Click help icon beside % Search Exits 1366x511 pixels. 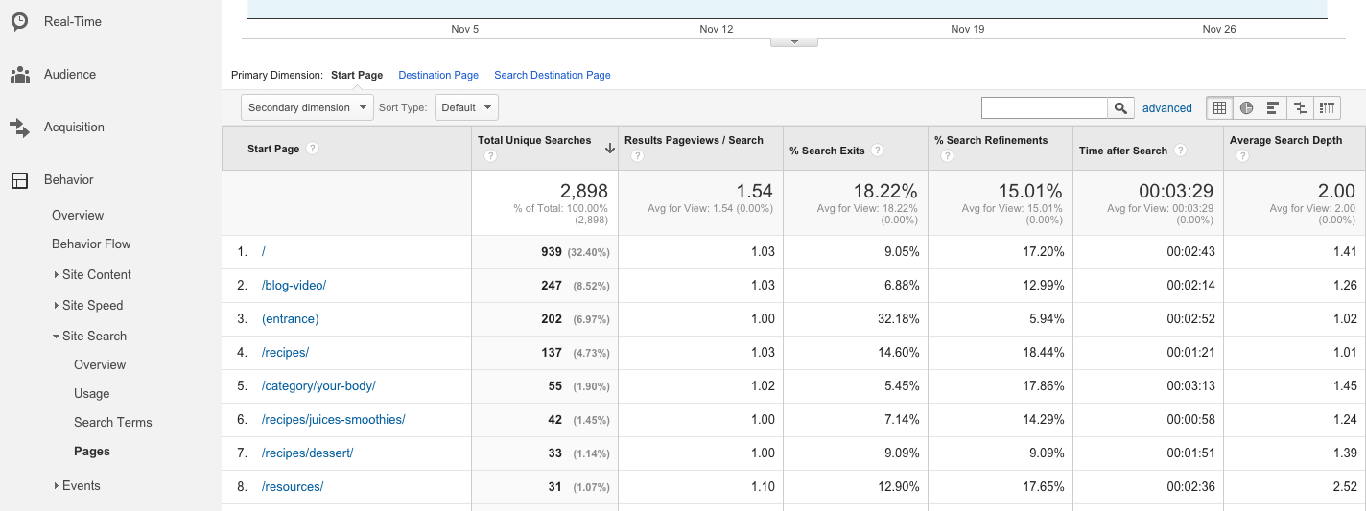[x=877, y=151]
